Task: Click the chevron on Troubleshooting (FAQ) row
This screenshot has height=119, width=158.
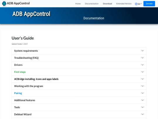Action: pyautogui.click(x=142, y=58)
